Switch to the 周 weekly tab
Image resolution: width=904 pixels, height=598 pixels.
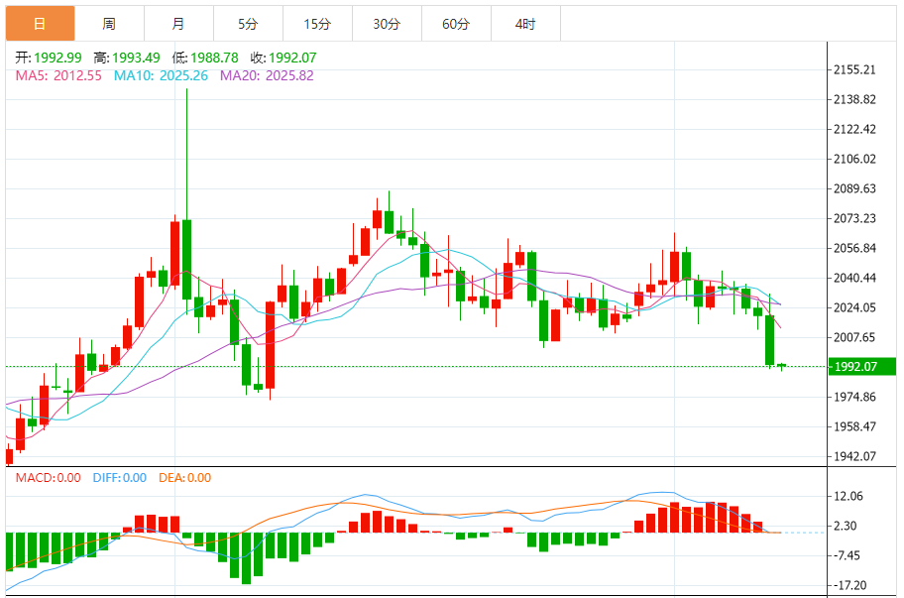[110, 24]
